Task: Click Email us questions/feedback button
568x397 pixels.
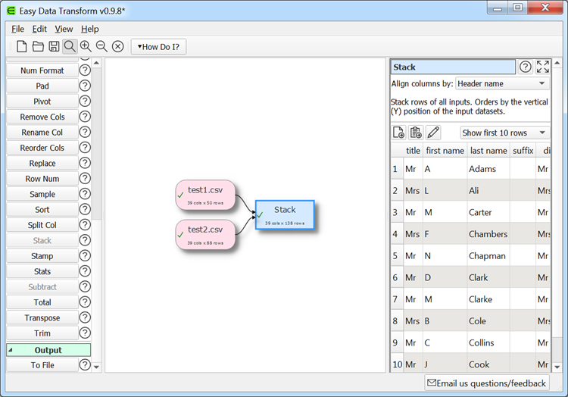Action: [x=486, y=383]
